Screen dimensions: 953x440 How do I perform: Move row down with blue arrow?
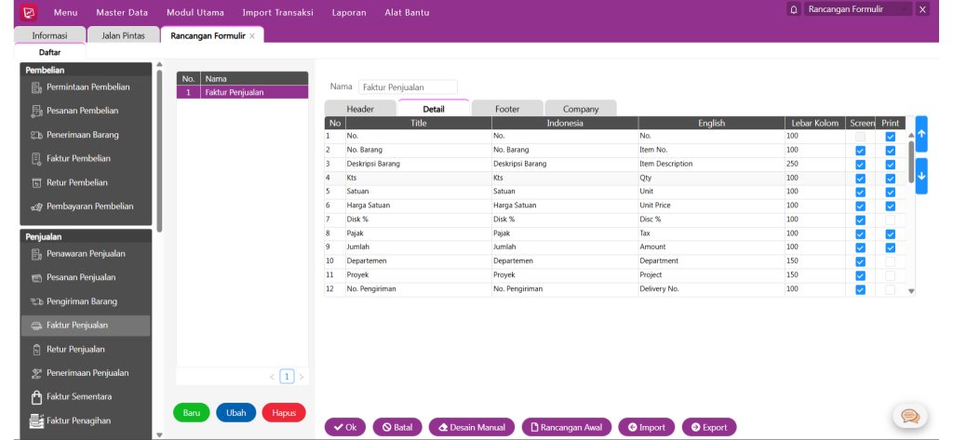tap(921, 176)
